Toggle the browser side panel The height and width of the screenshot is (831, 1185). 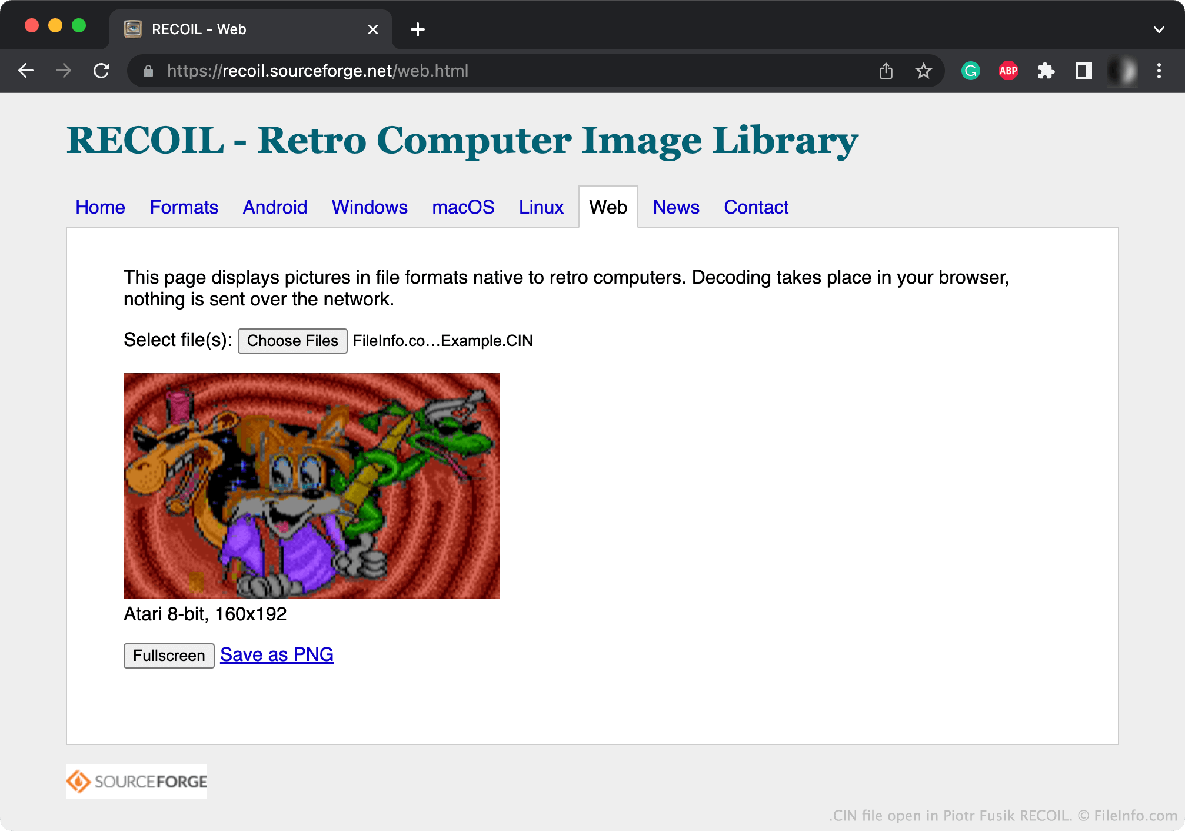click(x=1083, y=71)
